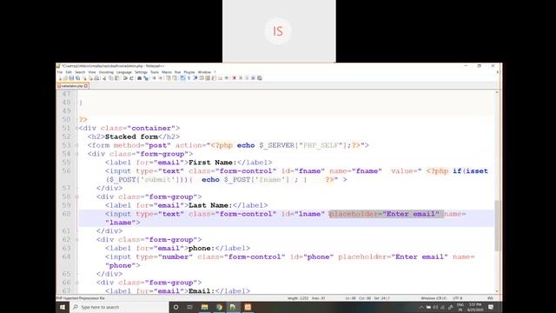The height and width of the screenshot is (313, 556).
Task: Click line number 60 in the margin
Action: pos(66,214)
